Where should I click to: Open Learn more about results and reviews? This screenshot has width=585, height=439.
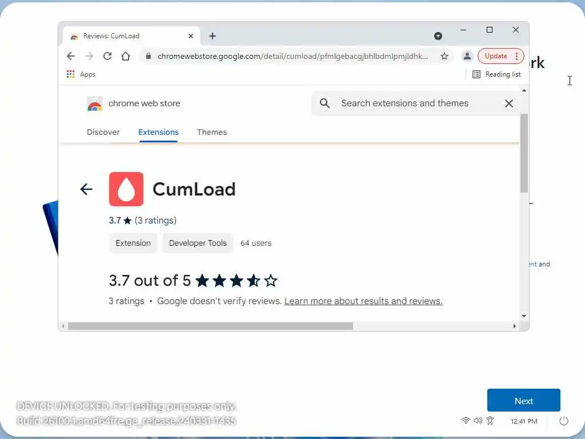pyautogui.click(x=363, y=301)
